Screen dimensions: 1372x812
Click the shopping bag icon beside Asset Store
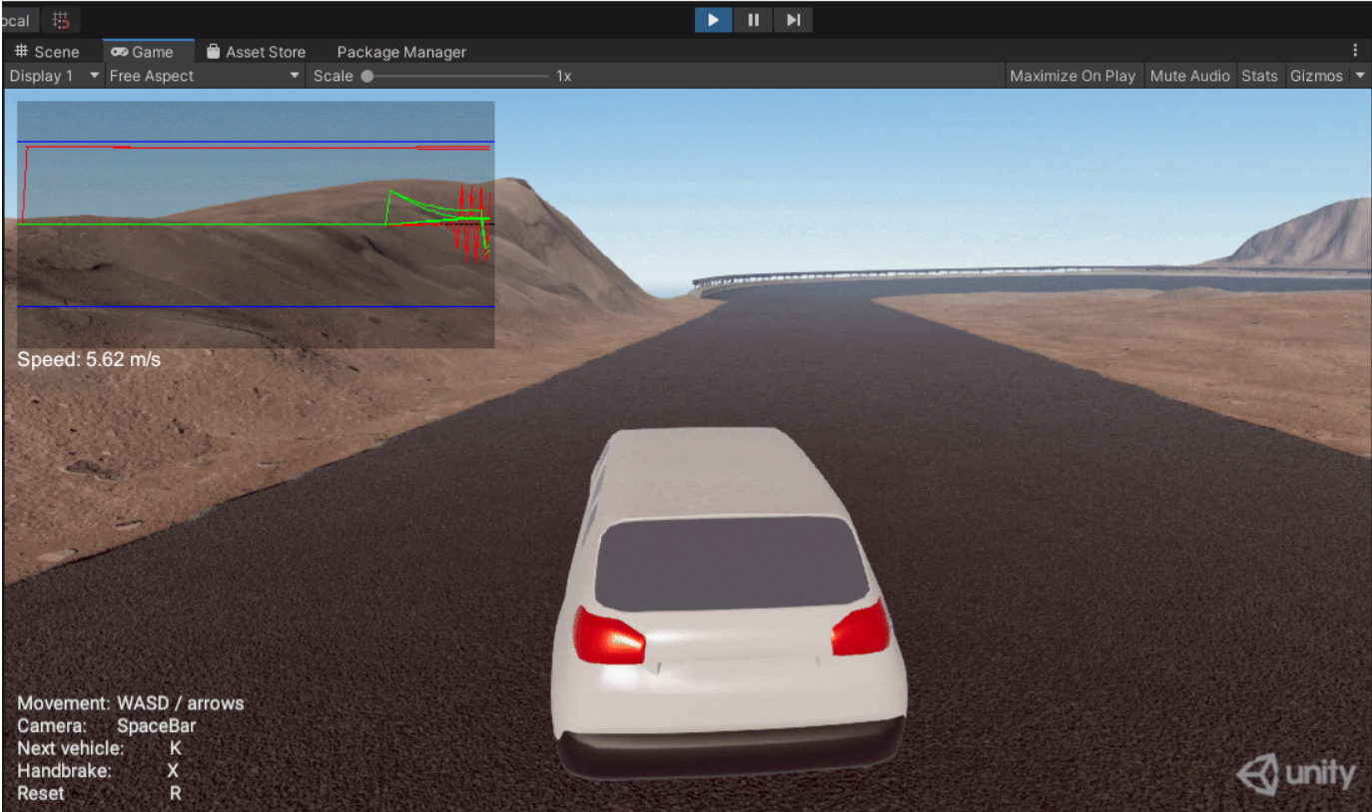coord(213,51)
